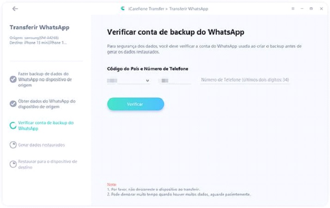Open the hamburger menu in title bar

(x=293, y=9)
